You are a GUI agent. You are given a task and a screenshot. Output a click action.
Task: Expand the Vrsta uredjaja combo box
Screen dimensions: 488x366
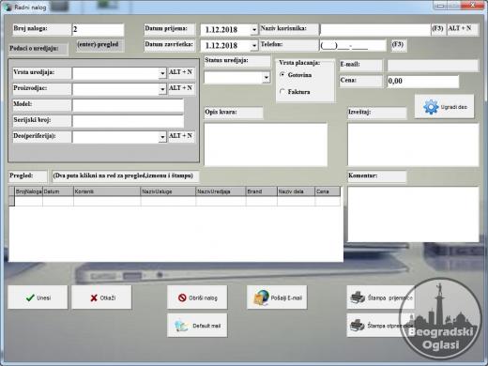click(162, 73)
